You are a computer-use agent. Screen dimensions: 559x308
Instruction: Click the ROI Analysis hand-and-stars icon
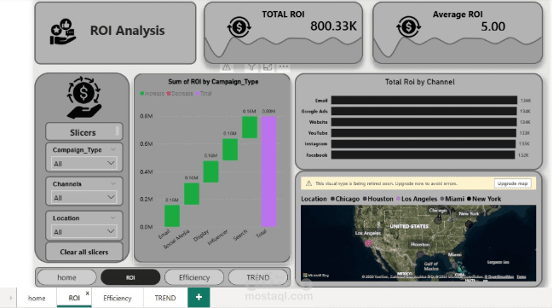[62, 32]
